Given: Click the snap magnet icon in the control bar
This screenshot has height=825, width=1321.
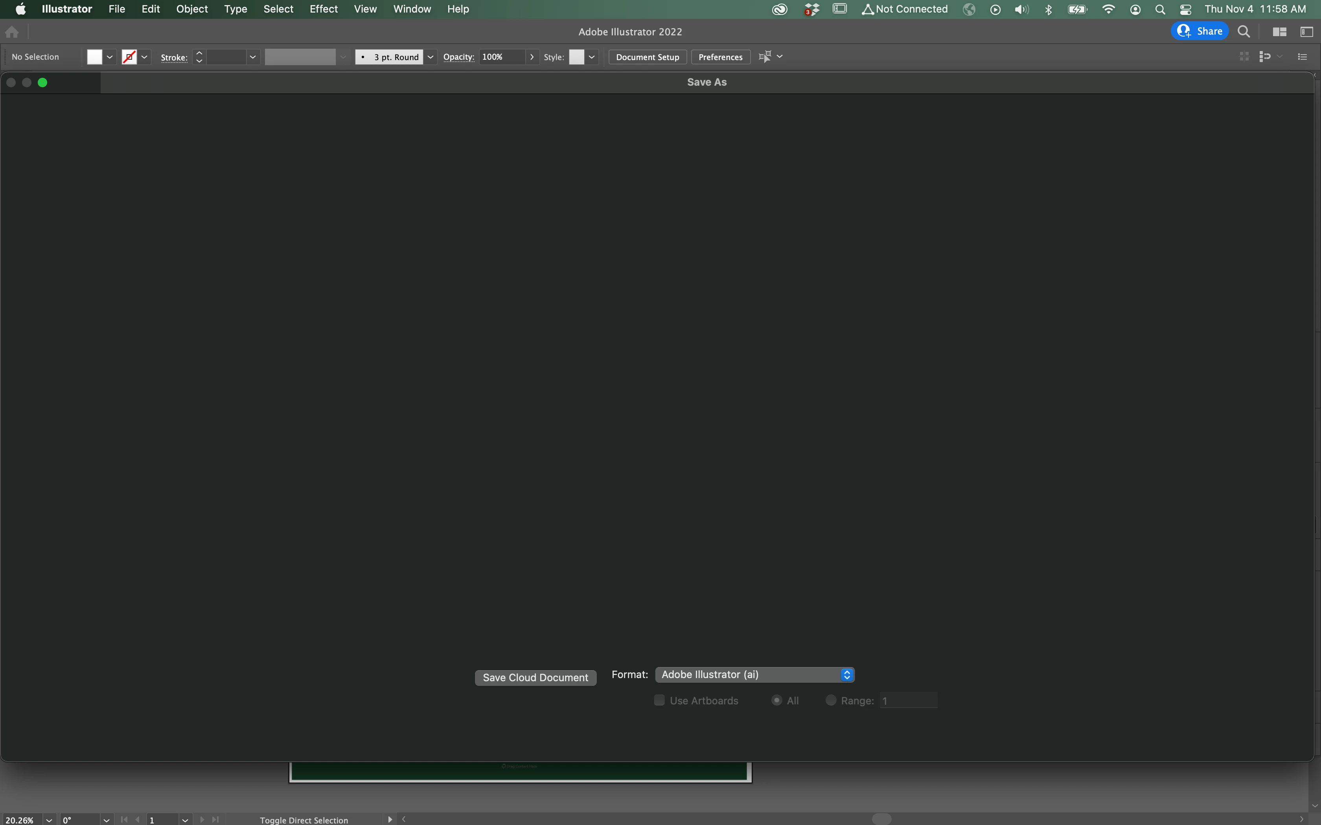Looking at the screenshot, I should [x=1264, y=57].
